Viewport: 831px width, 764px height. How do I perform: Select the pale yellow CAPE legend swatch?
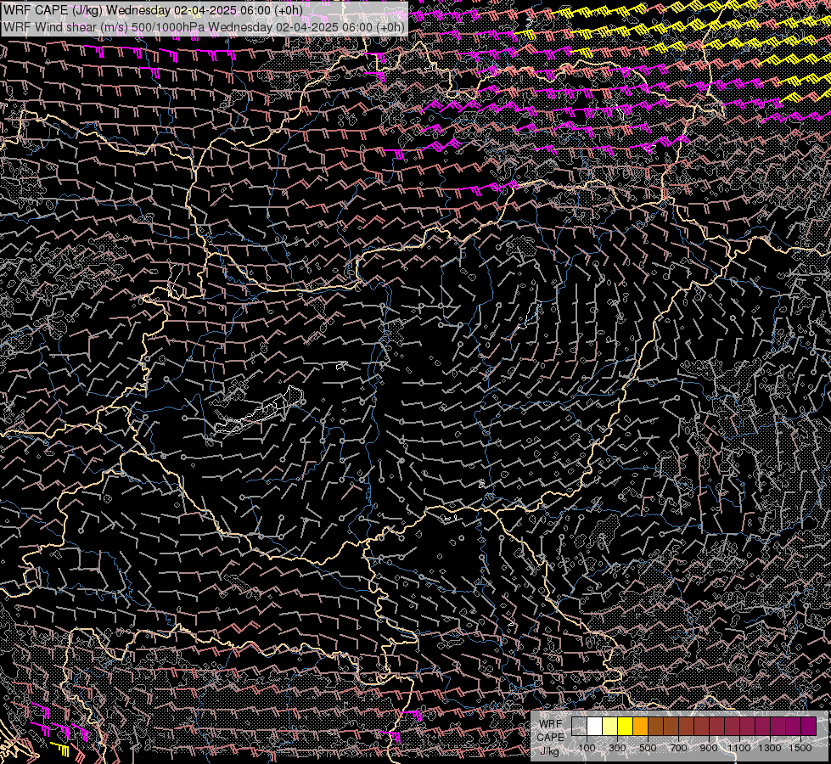[x=610, y=726]
